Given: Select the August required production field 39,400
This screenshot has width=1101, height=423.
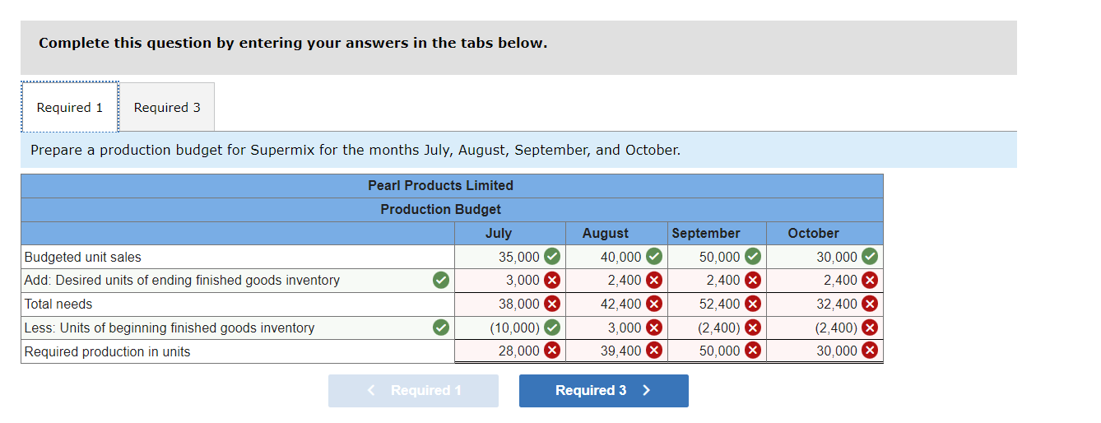Looking at the screenshot, I should click(x=616, y=351).
